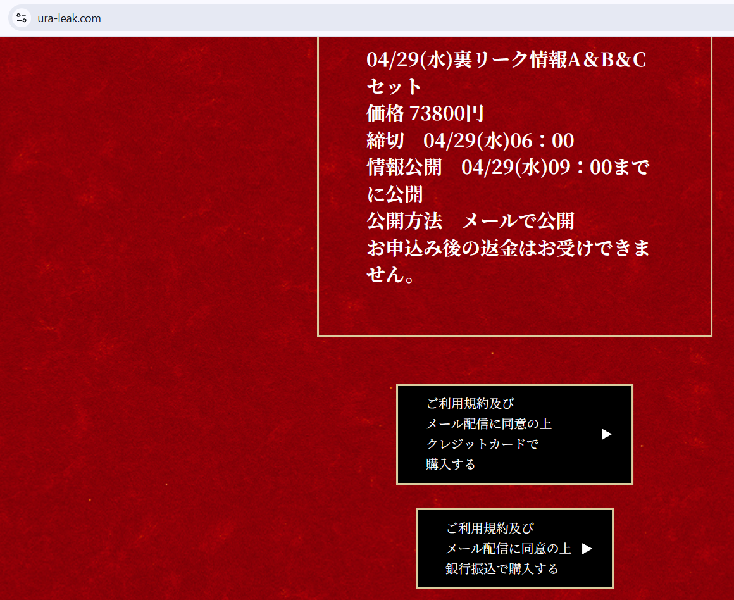This screenshot has height=600, width=734.
Task: Select the ura-leak.com URL in address bar
Action: 69,18
